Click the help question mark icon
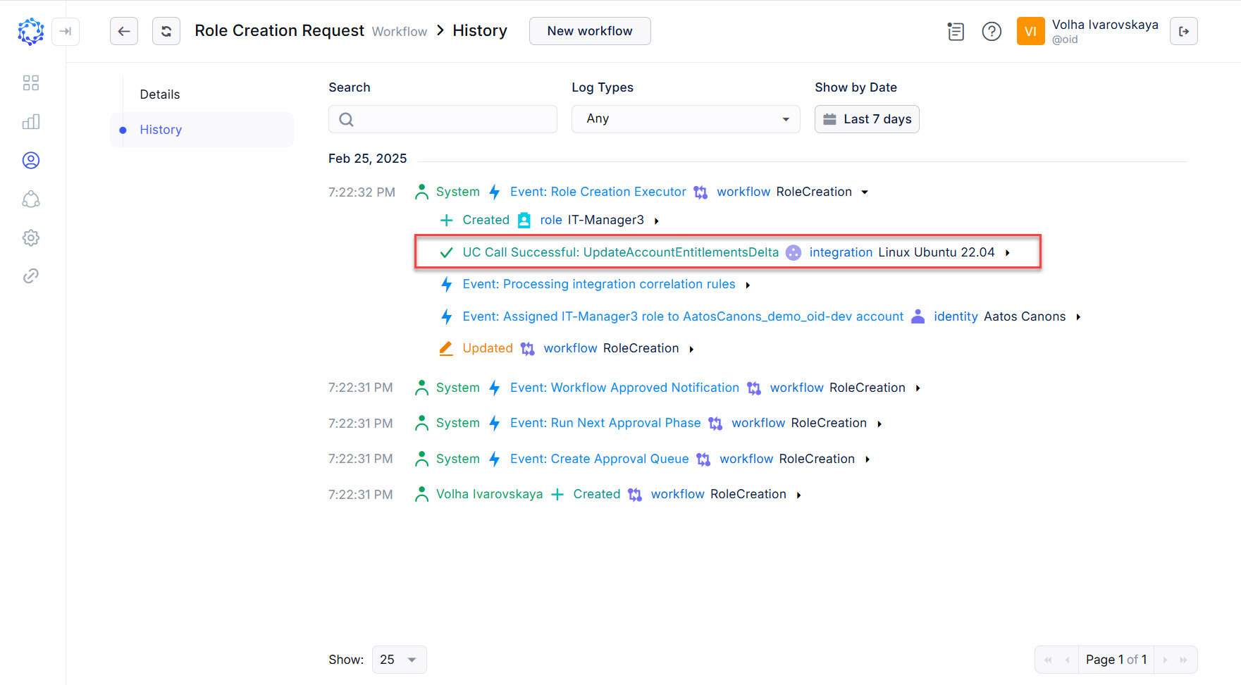Image resolution: width=1241 pixels, height=685 pixels. 992,31
